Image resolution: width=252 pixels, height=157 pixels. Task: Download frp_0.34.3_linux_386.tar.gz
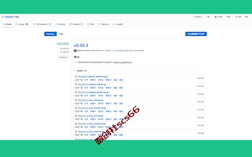pyautogui.click(x=91, y=100)
